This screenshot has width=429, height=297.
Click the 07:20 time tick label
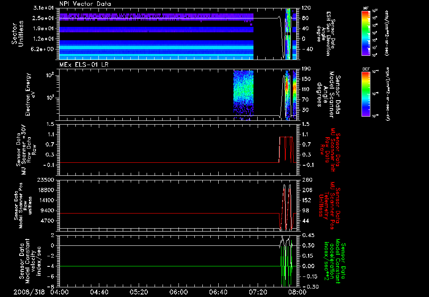tap(258, 292)
